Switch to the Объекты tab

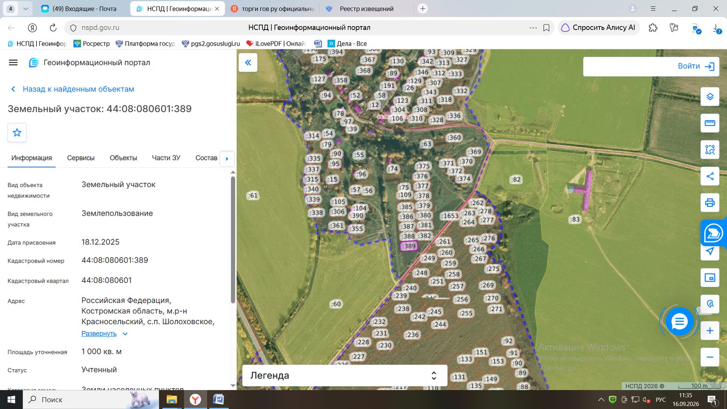coord(123,158)
